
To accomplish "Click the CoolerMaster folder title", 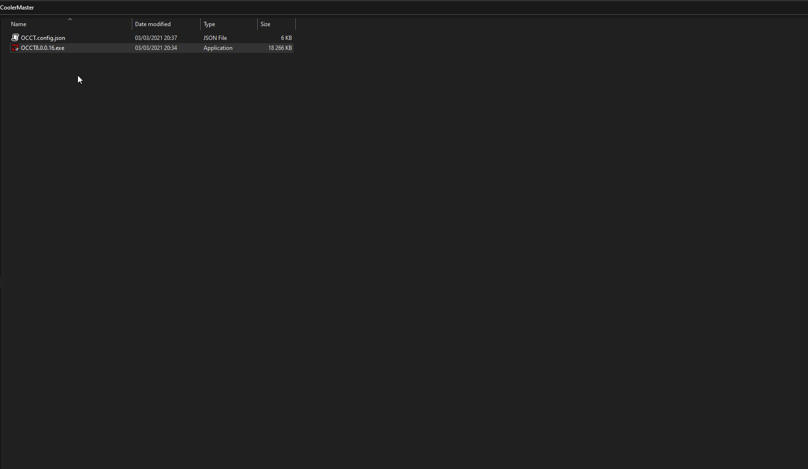I will [17, 8].
